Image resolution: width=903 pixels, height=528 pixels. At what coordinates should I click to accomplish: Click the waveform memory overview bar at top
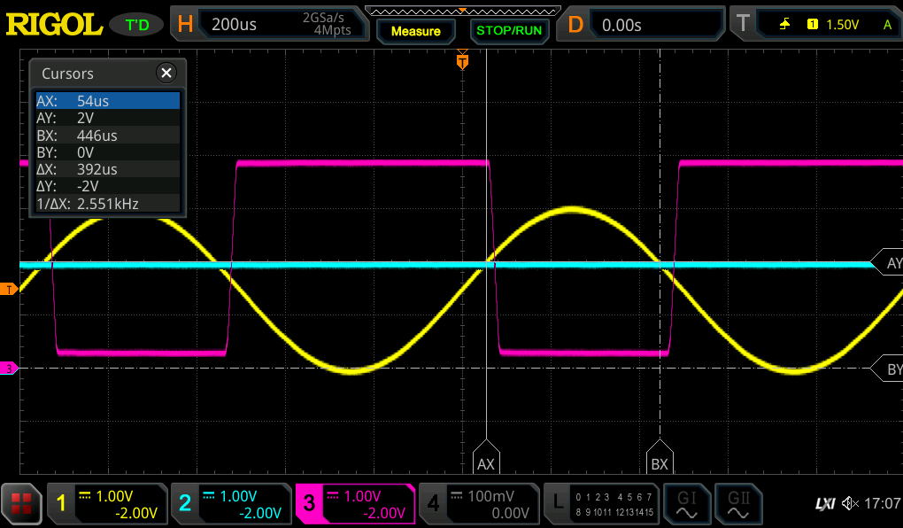click(x=463, y=12)
